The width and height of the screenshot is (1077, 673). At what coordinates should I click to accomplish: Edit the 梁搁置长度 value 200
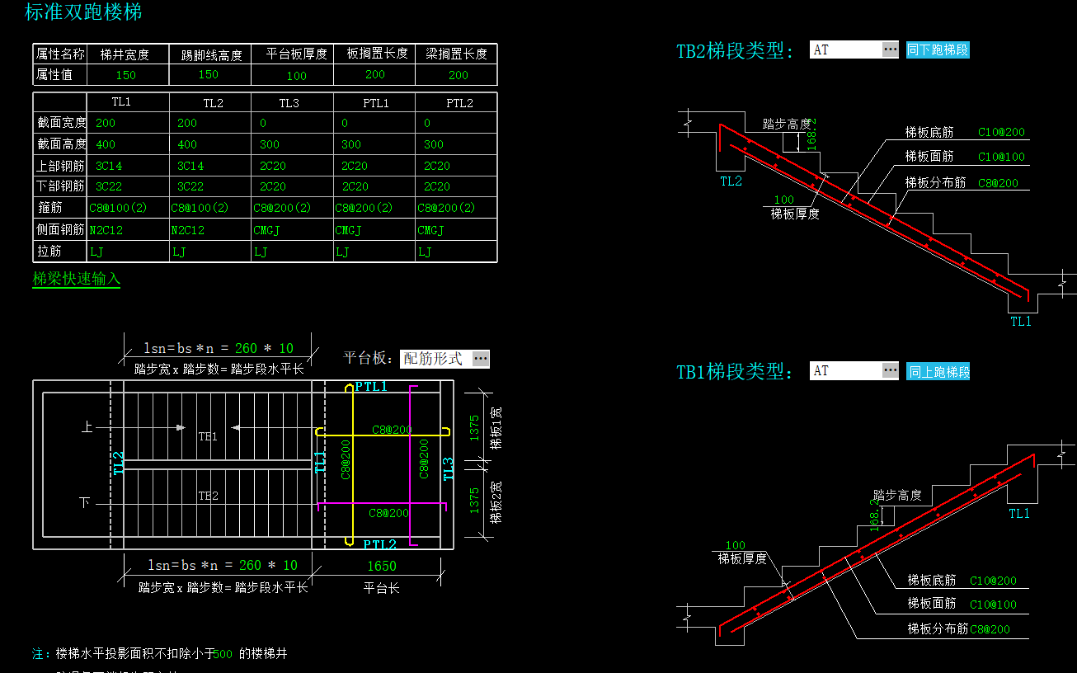(459, 75)
